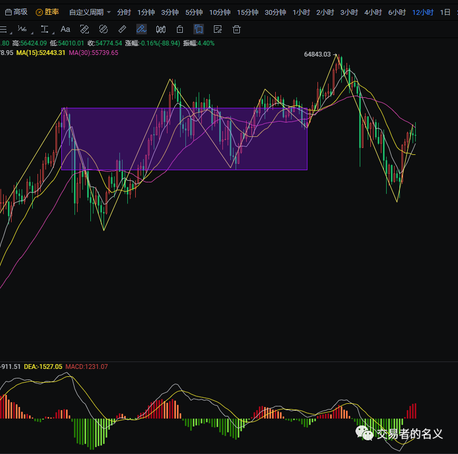Expand the 自定义周期 dropdown
458x454 pixels.
point(90,12)
